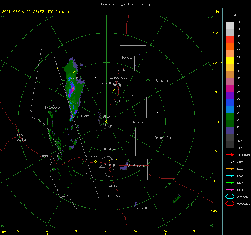Click the Limestone label
Screen dimensions: 251x235
point(53,108)
